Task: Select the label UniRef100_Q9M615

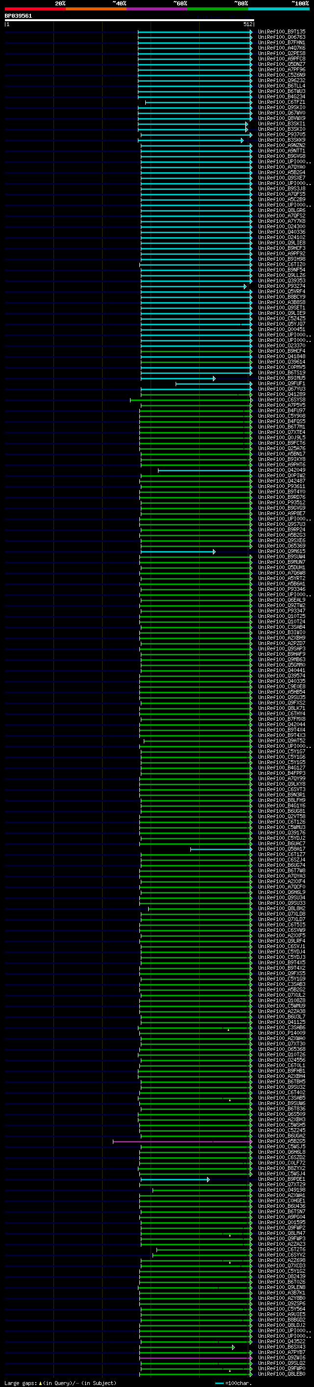Action: click(282, 552)
